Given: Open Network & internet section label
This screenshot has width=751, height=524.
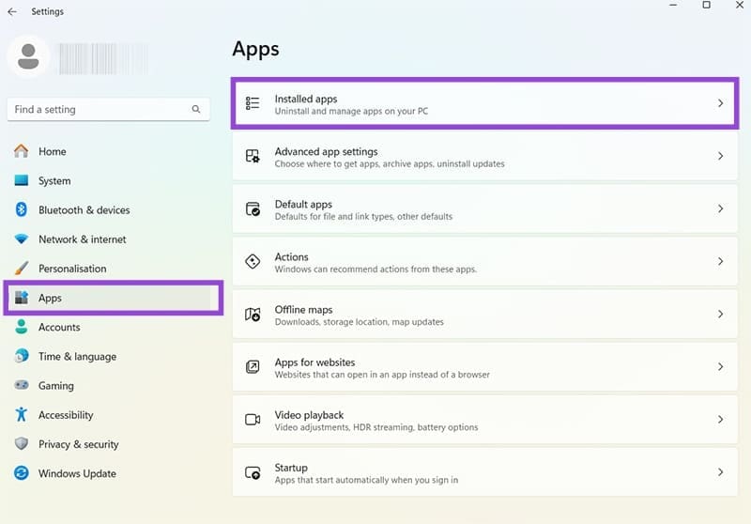Looking at the screenshot, I should coord(83,239).
